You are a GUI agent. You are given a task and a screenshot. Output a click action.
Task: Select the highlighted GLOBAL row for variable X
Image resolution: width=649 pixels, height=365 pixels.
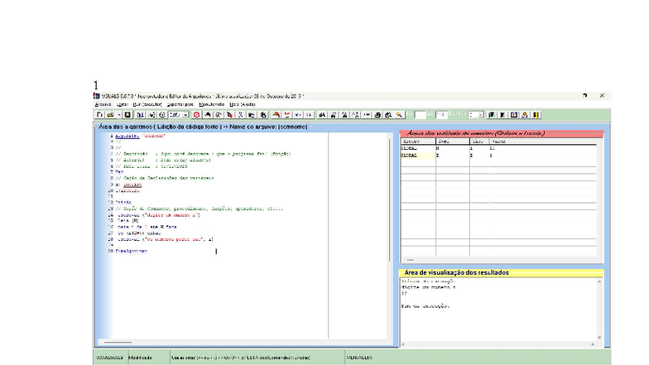coord(498,156)
